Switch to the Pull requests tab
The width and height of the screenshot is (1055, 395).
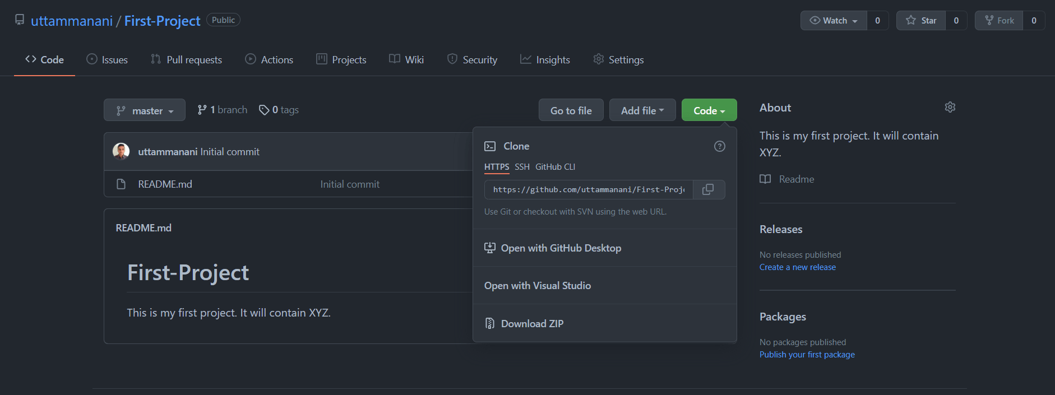tap(186, 59)
